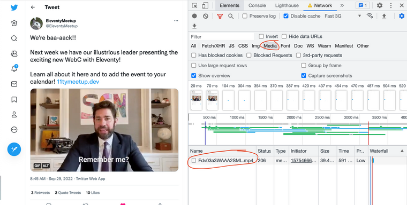Switch to the Elements tab
Viewport: 407px width, 205px height.
(229, 5)
